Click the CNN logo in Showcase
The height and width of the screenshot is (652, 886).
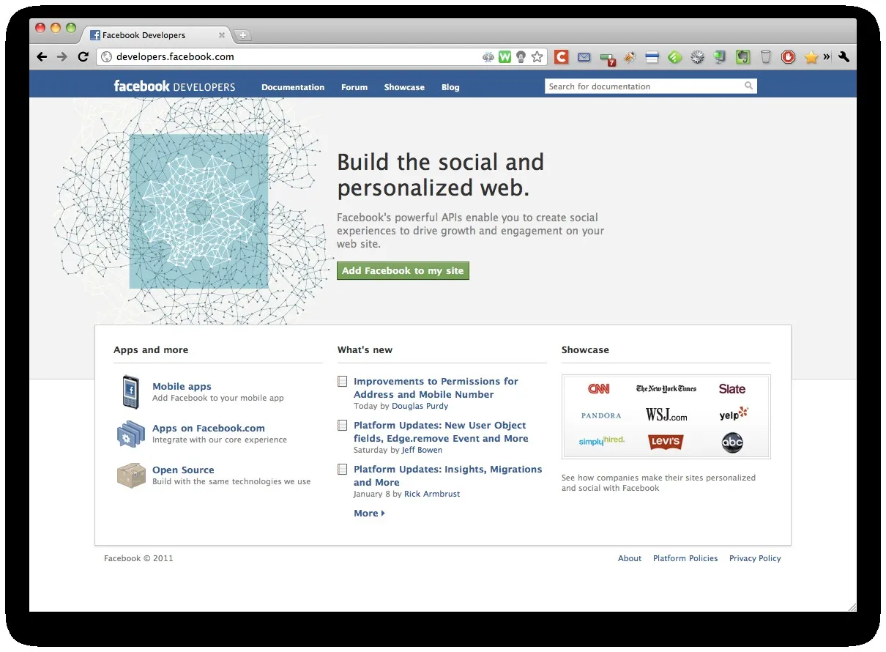(x=599, y=389)
